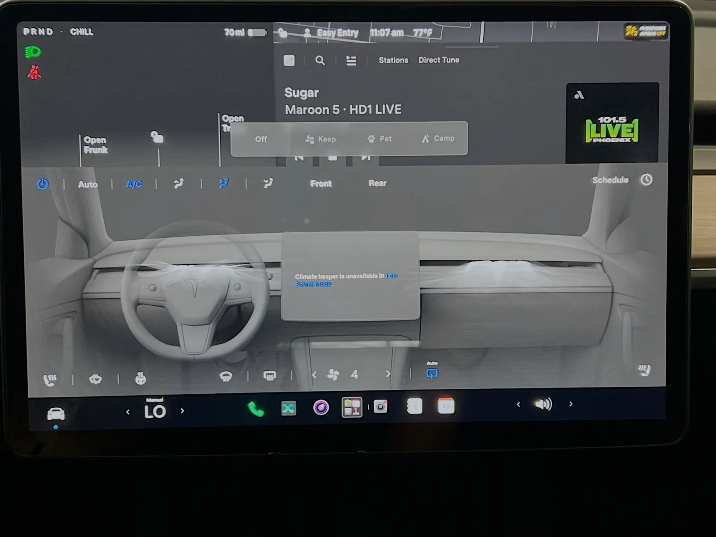716x537 pixels.
Task: Open the dashcam app
Action: [x=380, y=406]
